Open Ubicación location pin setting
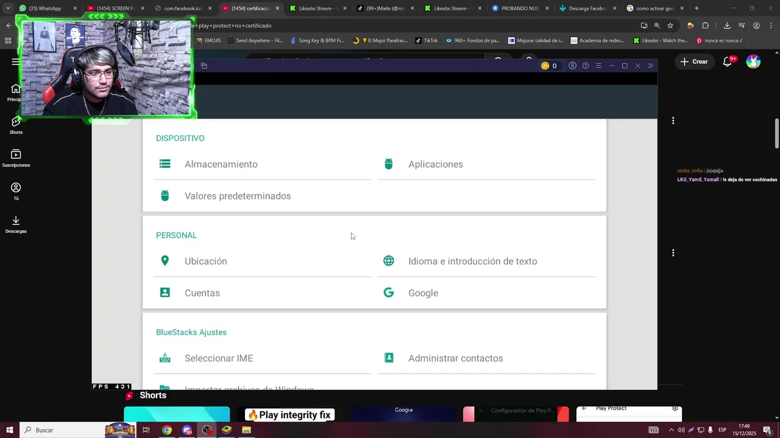 (x=165, y=261)
